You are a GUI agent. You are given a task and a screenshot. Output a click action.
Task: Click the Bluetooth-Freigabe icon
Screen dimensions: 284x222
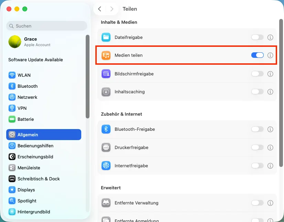pyautogui.click(x=106, y=129)
